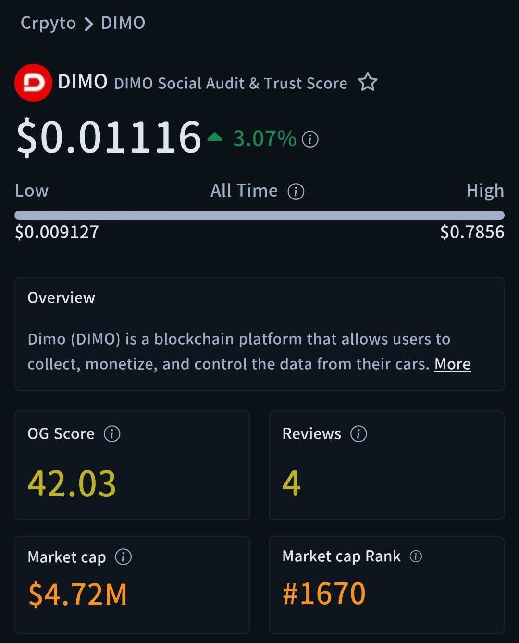
Task: Click the Market cap Rank info icon
Action: [x=416, y=556]
